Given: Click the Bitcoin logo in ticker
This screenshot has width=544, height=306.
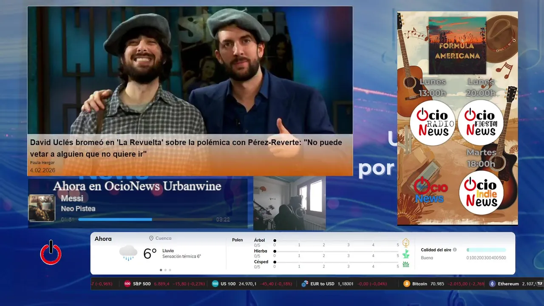Looking at the screenshot, I should click(x=407, y=283).
